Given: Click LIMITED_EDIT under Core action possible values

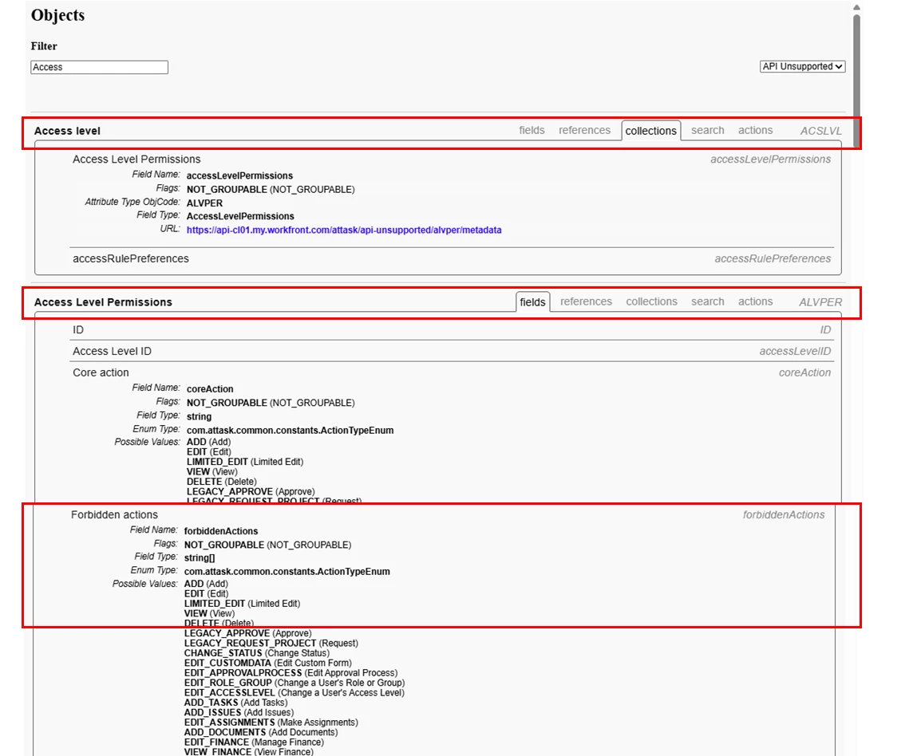Looking at the screenshot, I should pos(245,462).
